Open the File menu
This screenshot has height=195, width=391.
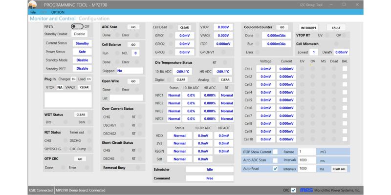33,12
